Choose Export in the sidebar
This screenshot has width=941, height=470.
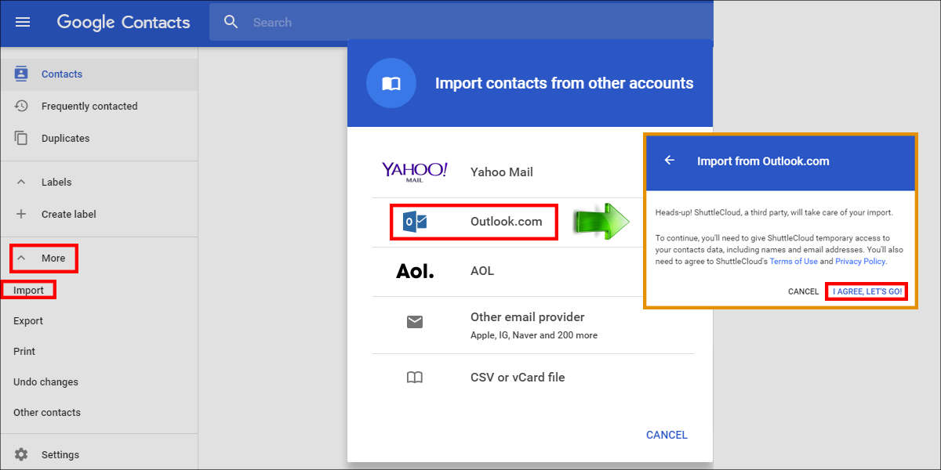(x=28, y=320)
